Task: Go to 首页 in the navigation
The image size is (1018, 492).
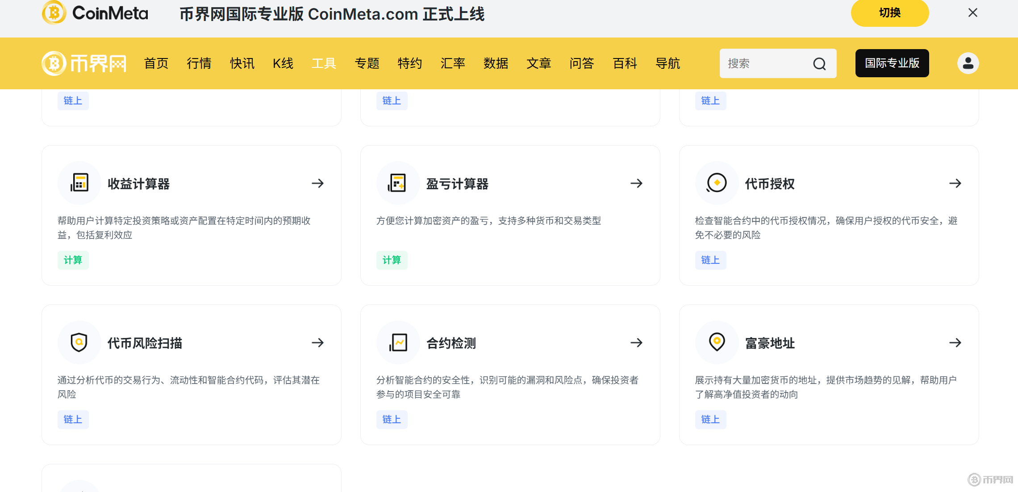Action: [x=156, y=63]
